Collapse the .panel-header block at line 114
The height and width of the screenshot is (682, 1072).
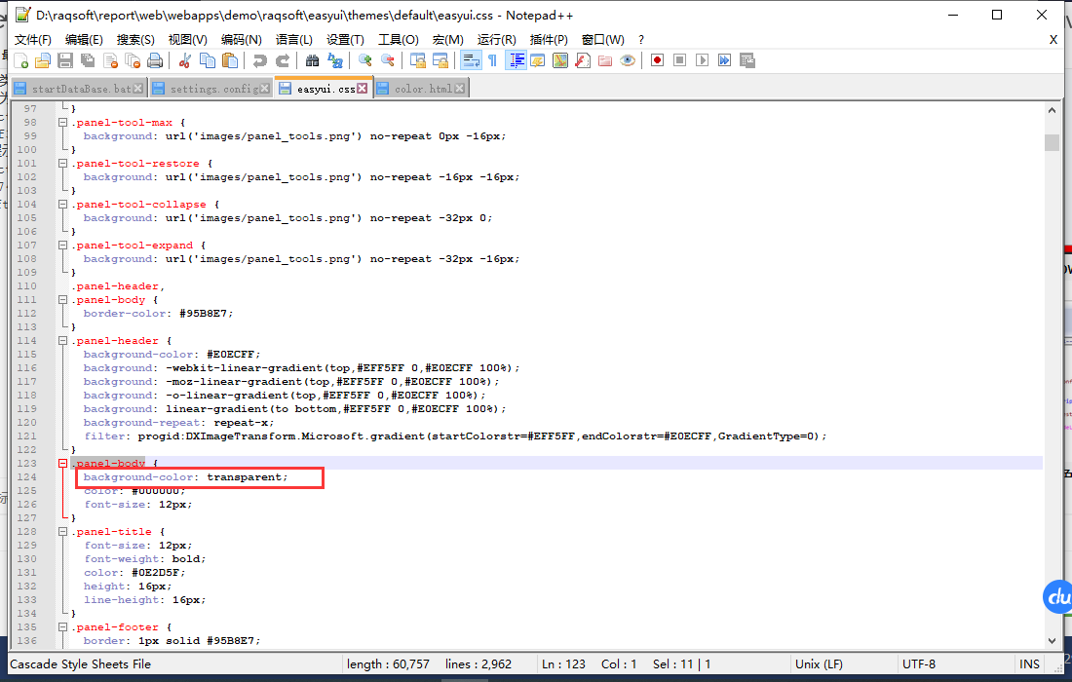coord(63,341)
